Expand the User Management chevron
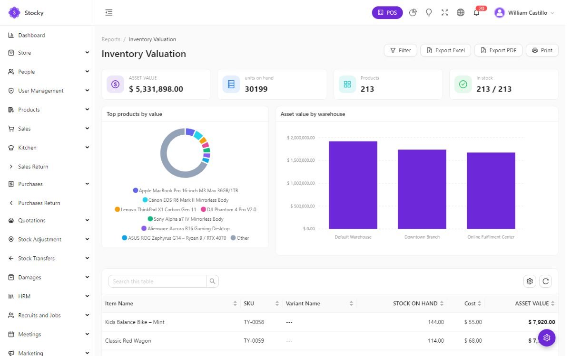Viewport: 571px width, 356px height. point(87,90)
